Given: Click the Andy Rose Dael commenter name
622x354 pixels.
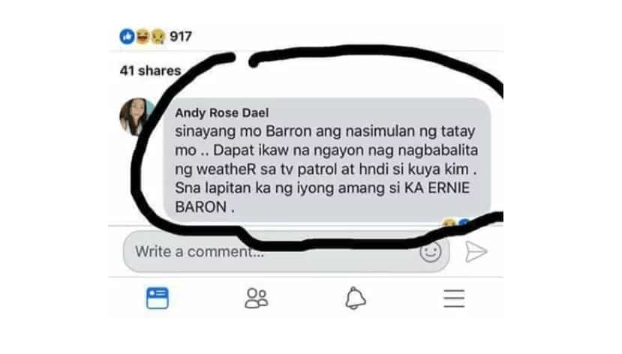Looking at the screenshot, I should tap(222, 112).
